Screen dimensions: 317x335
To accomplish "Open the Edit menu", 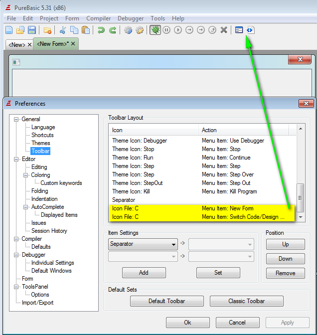I will click(28, 18).
